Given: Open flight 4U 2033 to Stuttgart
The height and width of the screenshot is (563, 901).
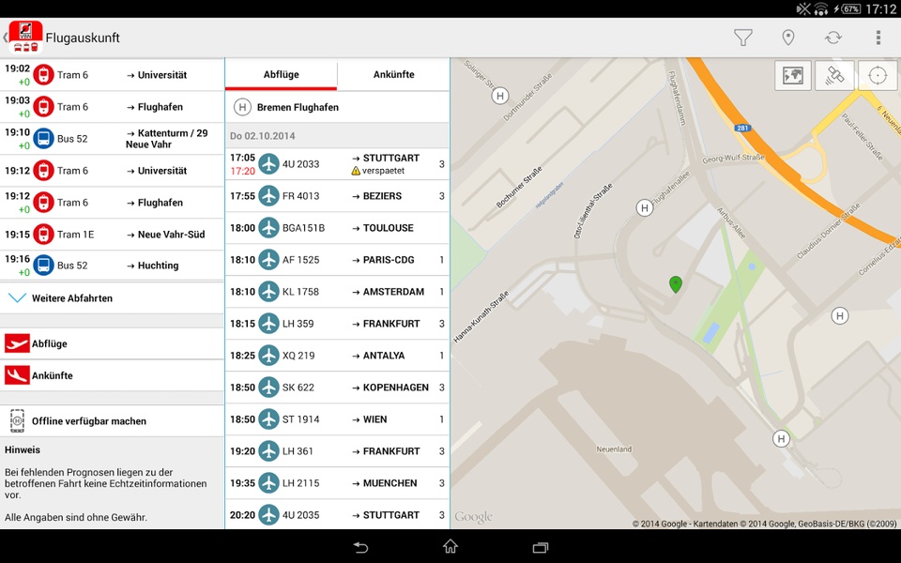Looking at the screenshot, I should [x=337, y=163].
